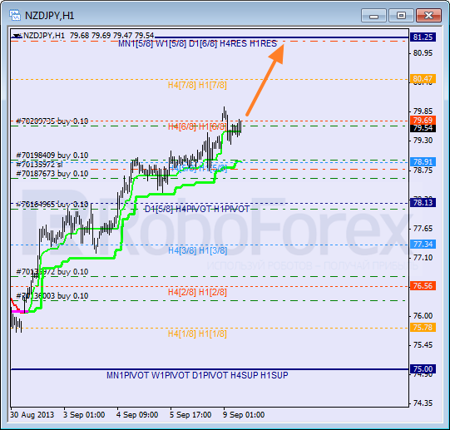
Task: Click the 79.69 red price tag
Action: (x=423, y=120)
